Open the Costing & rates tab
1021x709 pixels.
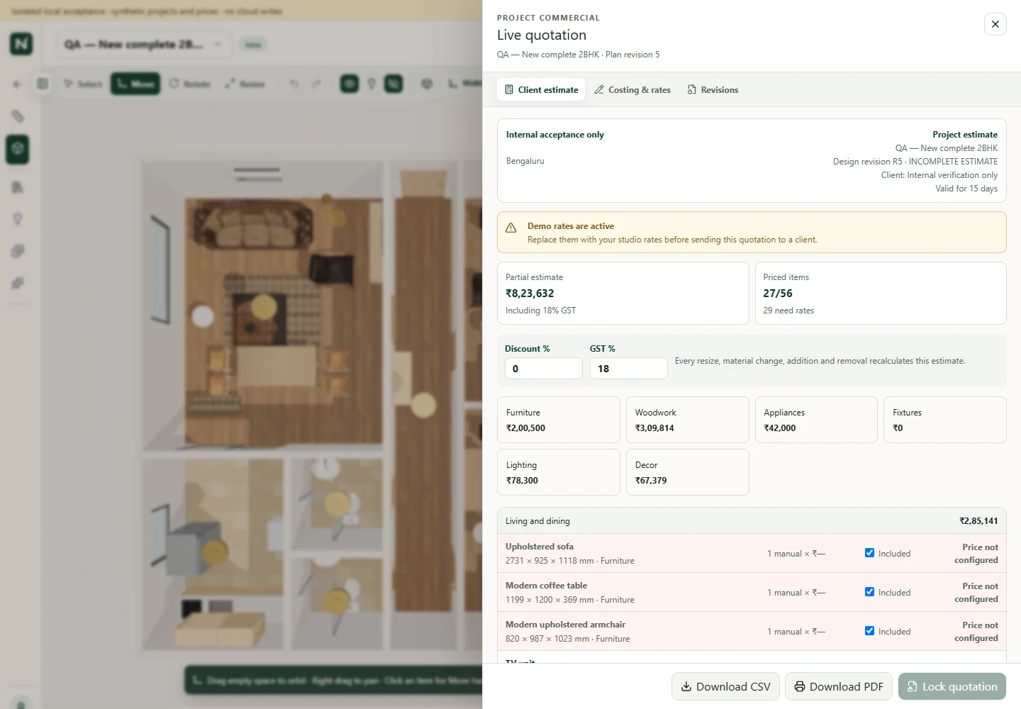click(x=632, y=90)
